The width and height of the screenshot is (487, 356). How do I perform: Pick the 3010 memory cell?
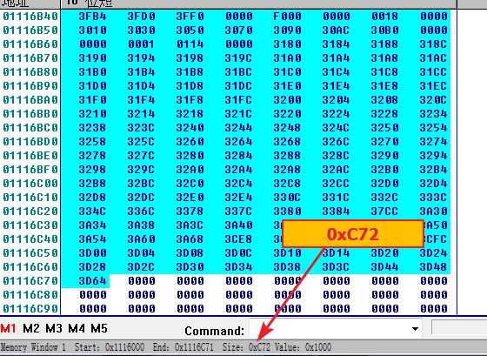click(92, 30)
